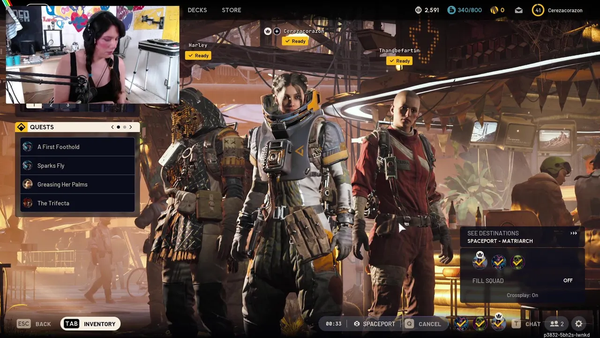Open Inventory with TAB button
Viewport: 600px width, 338px height.
coord(90,323)
